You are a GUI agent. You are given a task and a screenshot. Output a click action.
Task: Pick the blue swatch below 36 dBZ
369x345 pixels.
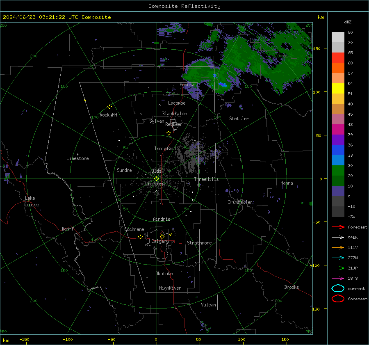click(338, 150)
